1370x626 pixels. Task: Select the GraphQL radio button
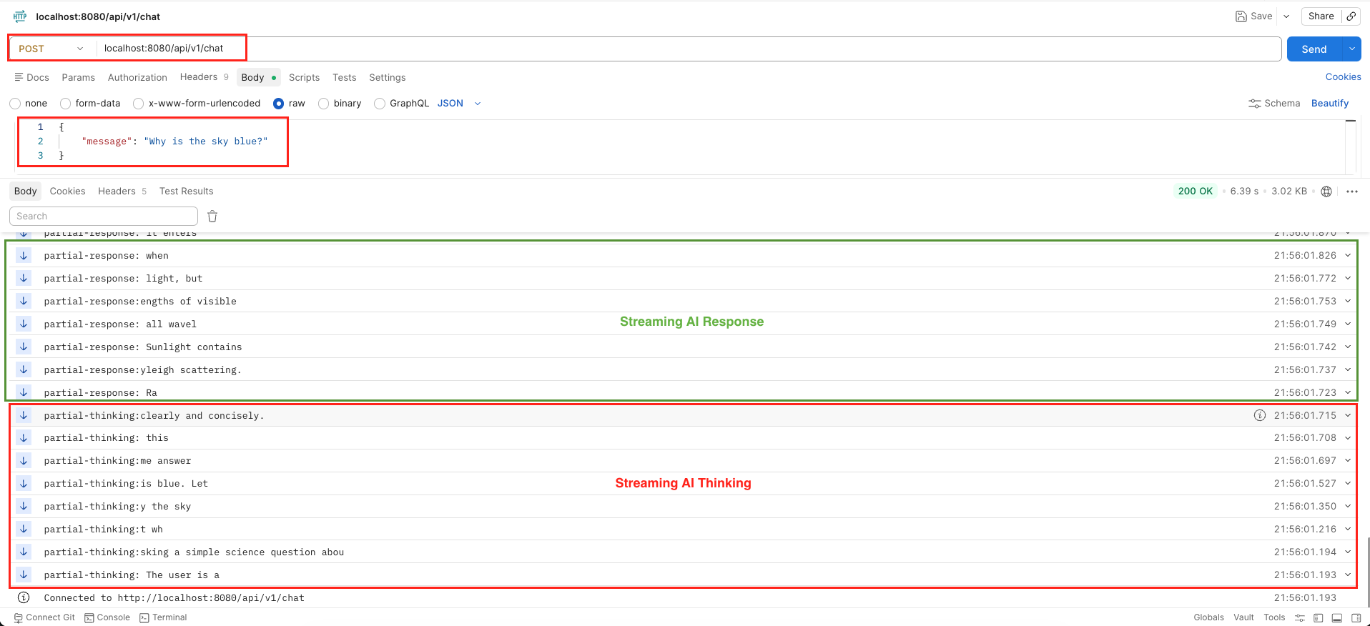tap(380, 104)
